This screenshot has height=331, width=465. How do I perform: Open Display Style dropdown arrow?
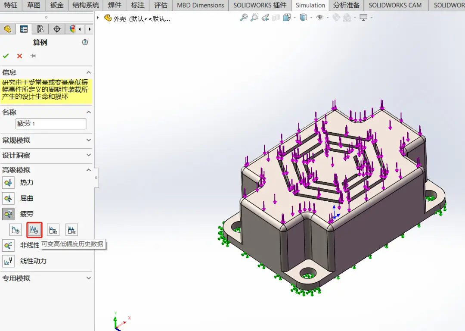tap(311, 18)
